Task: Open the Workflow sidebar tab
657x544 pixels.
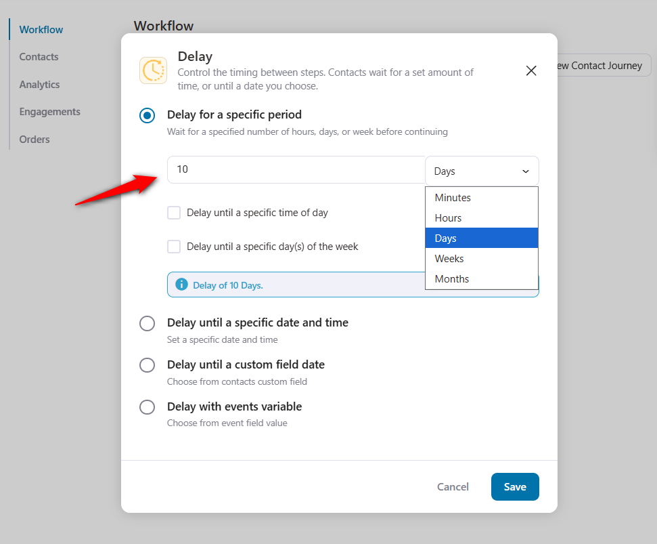Action: (x=41, y=30)
